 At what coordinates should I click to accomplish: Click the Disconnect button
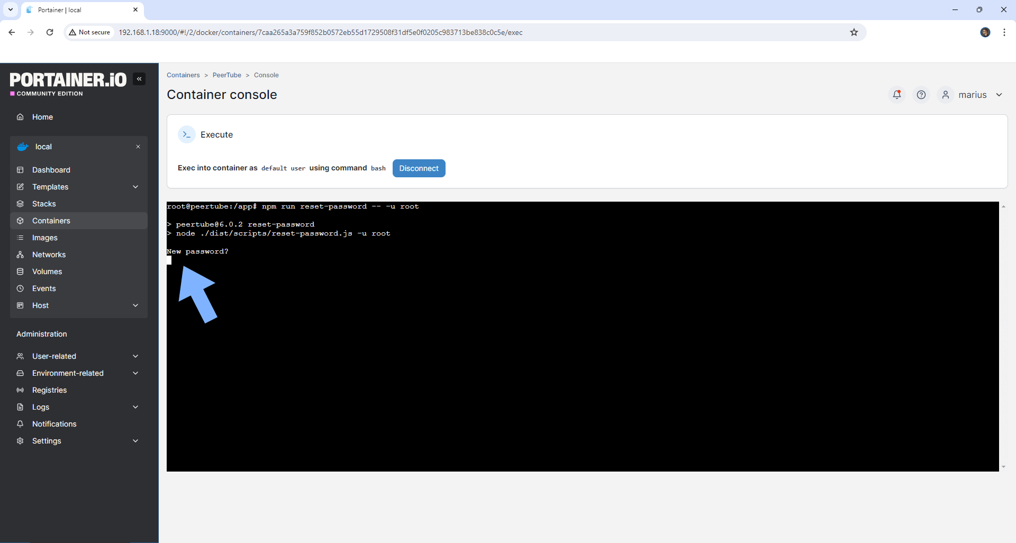click(x=419, y=168)
